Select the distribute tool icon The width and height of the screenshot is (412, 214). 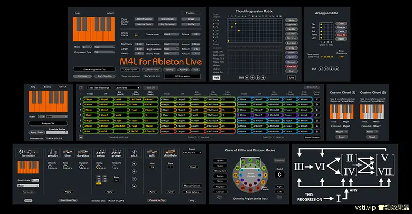[170, 153]
